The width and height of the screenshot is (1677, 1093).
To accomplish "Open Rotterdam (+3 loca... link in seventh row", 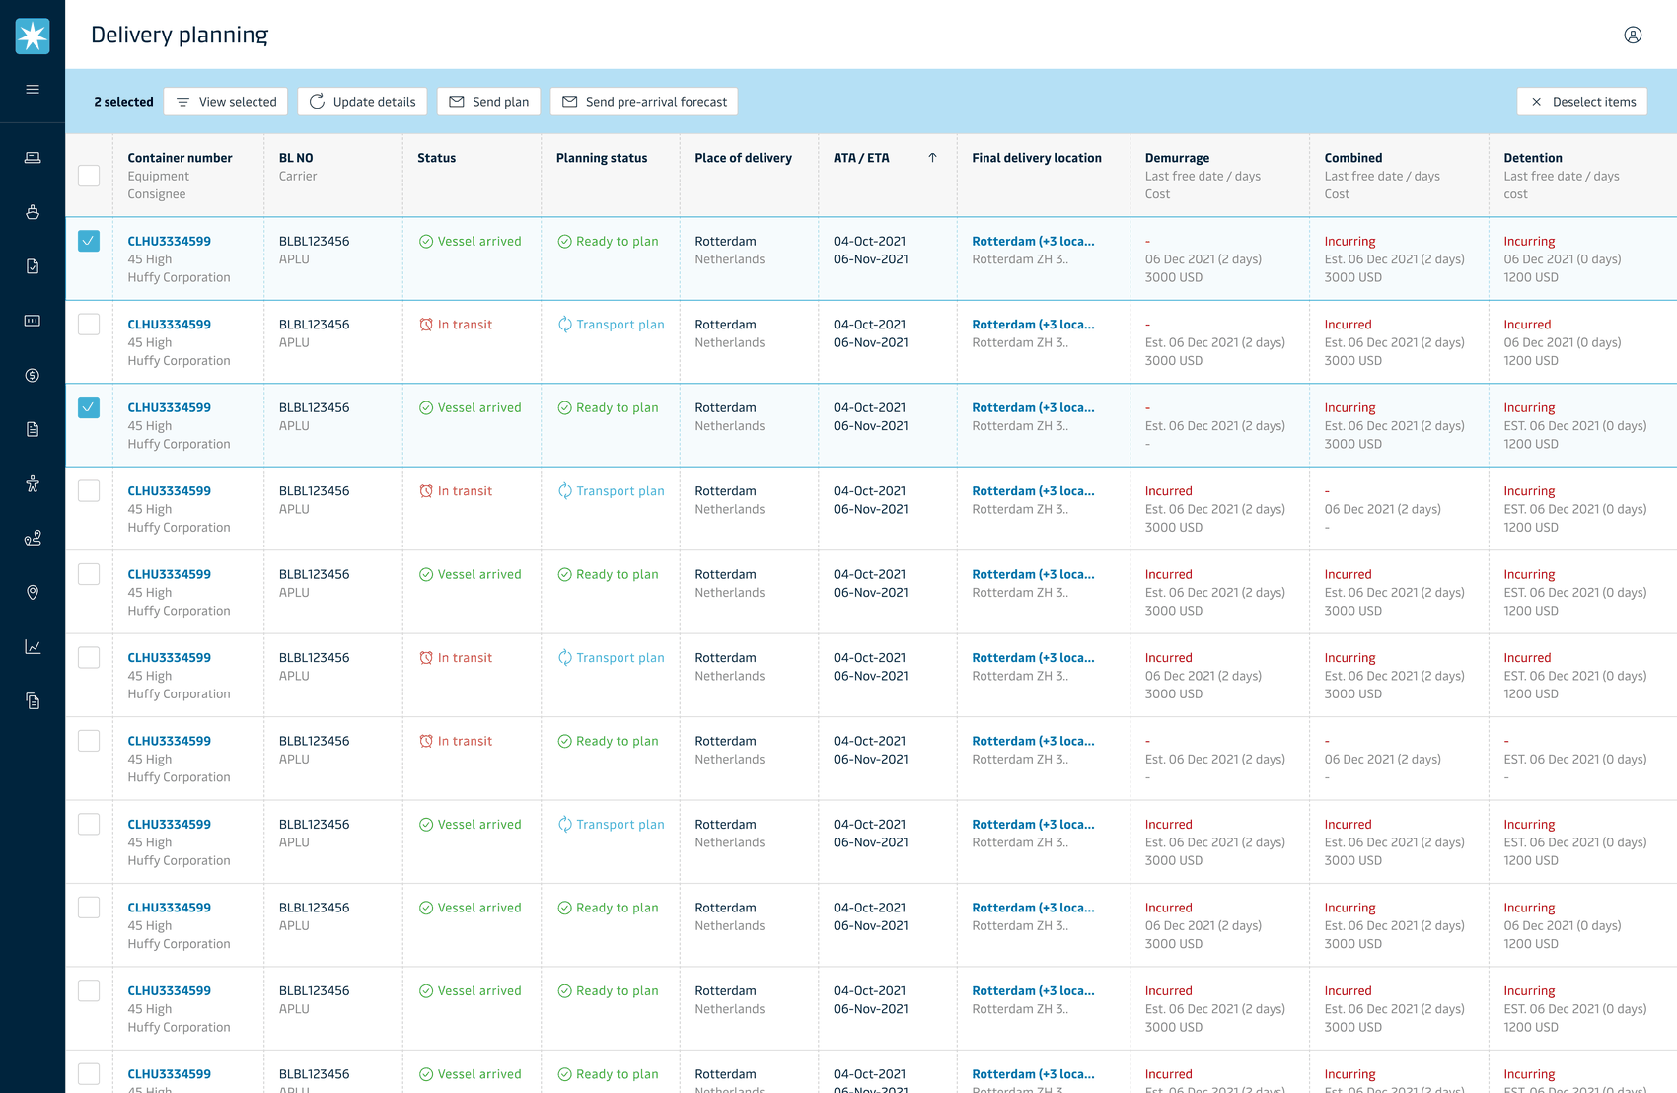I will point(1033,741).
